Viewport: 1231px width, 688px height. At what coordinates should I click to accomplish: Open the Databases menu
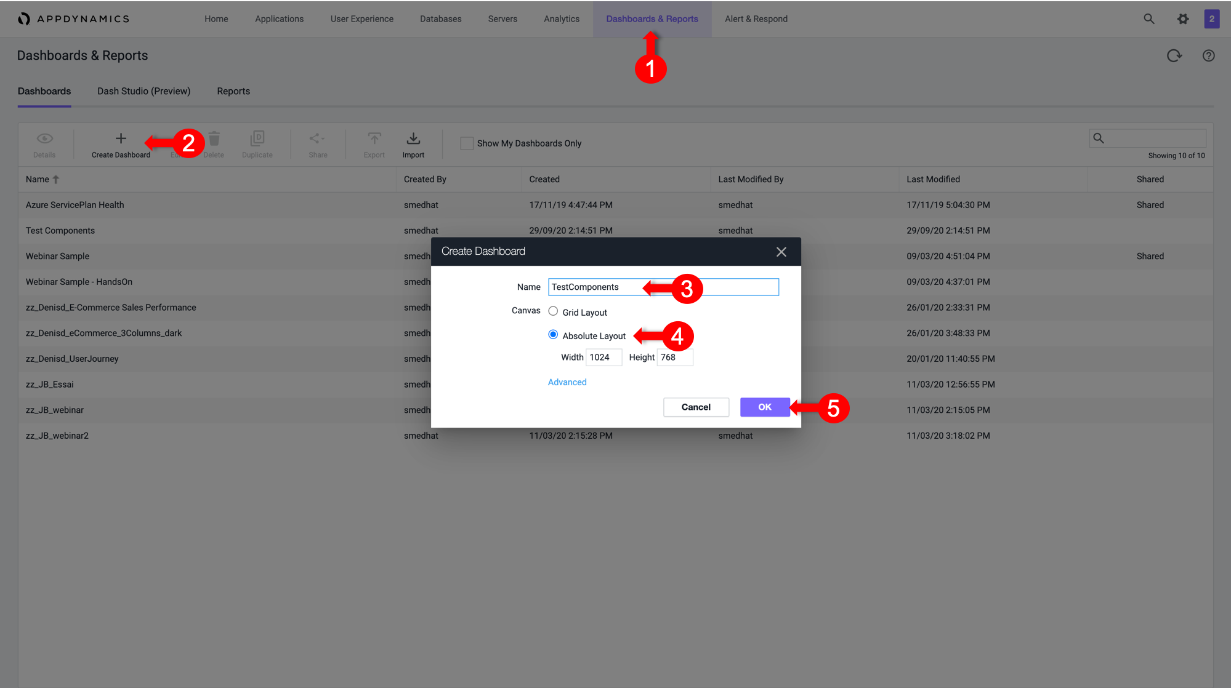(x=440, y=19)
